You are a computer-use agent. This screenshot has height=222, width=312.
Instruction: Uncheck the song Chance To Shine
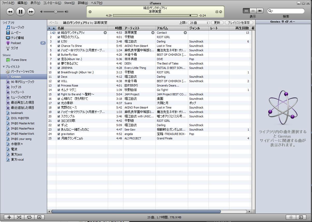(59, 46)
